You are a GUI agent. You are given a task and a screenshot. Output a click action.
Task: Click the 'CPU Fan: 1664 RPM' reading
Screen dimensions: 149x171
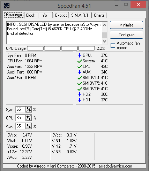coord(25,61)
